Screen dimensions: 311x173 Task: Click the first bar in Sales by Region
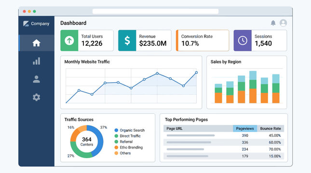(x=218, y=93)
